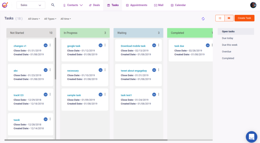Click owner avatar on sample task card
The width and height of the screenshot is (260, 143).
tap(101, 94)
